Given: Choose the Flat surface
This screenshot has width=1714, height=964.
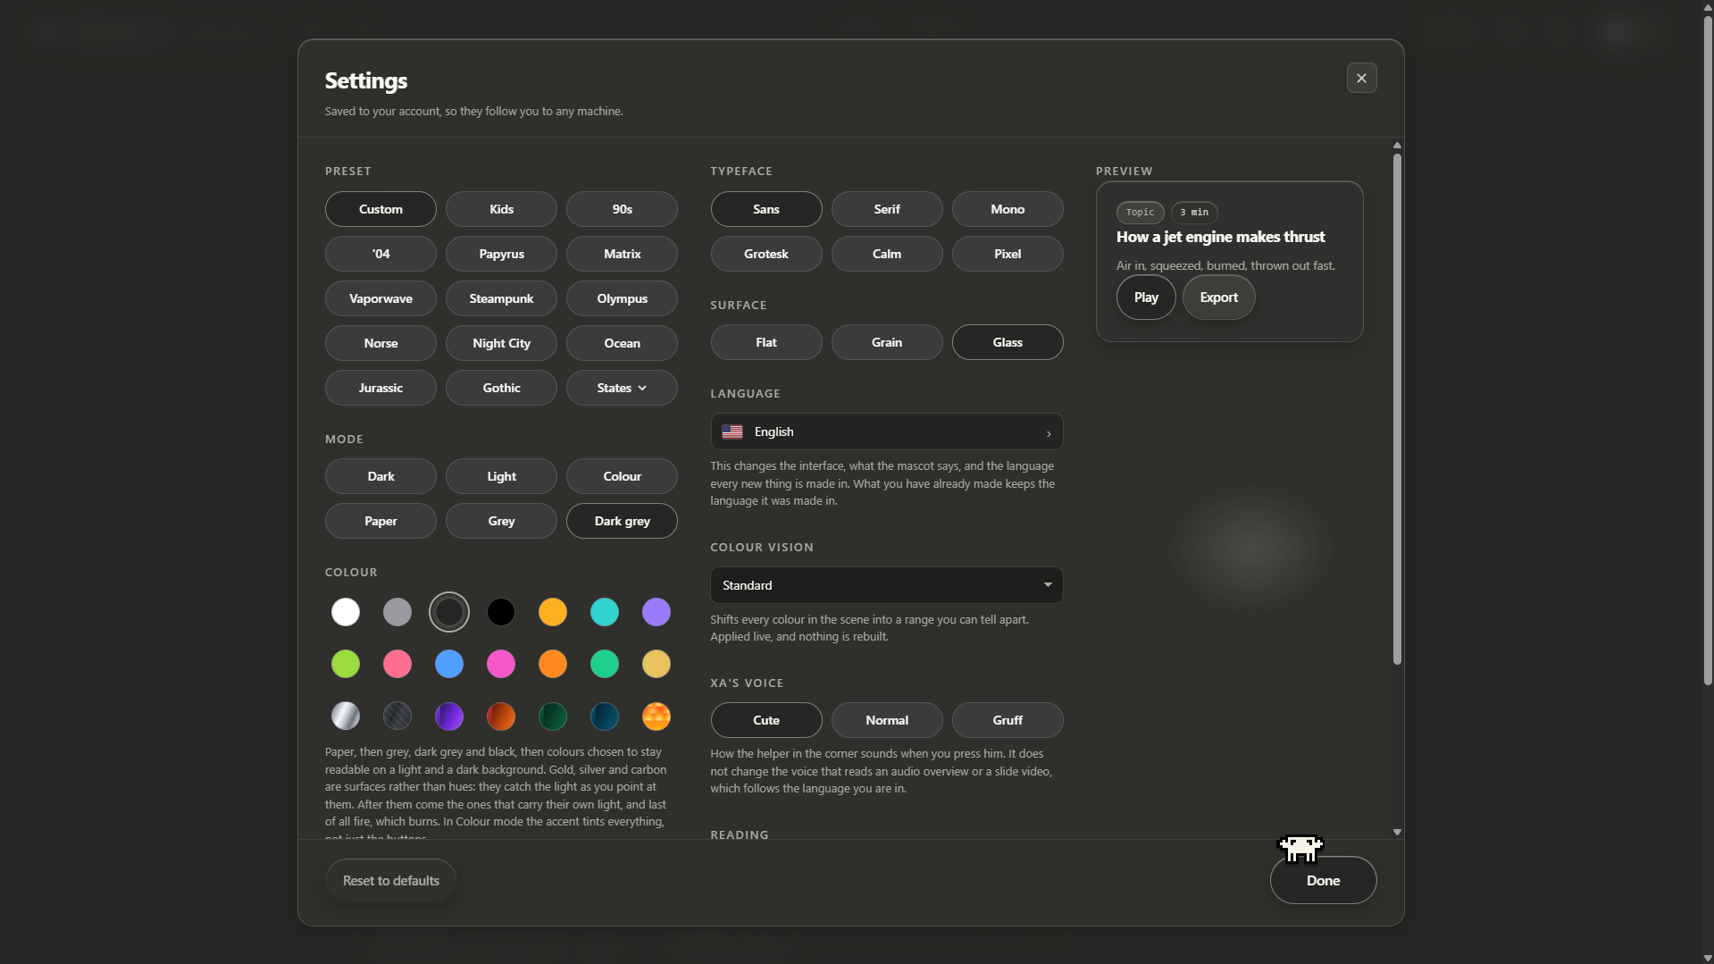Looking at the screenshot, I should 765,342.
